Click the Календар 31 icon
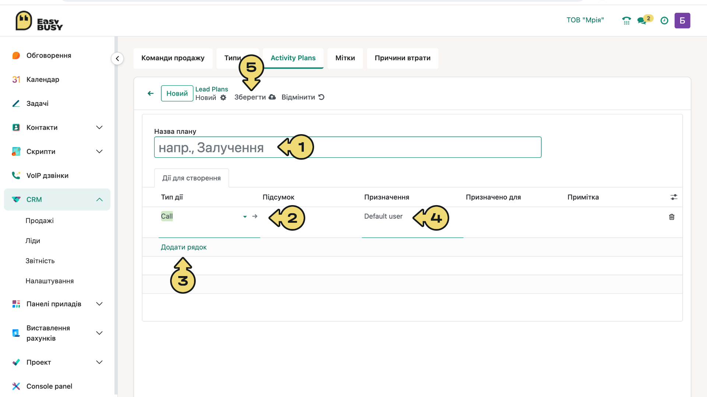Viewport: 707px width, 397px height. pos(16,79)
